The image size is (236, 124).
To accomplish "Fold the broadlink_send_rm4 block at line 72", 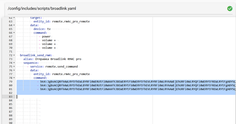I will 14,55.
